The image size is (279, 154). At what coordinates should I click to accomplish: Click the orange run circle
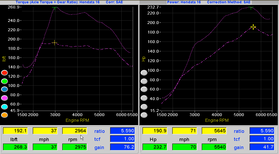pyautogui.click(x=5, y=115)
